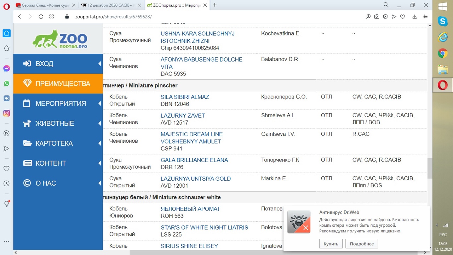The height and width of the screenshot is (255, 453).
Task: Reload the current page
Action: (x=41, y=17)
